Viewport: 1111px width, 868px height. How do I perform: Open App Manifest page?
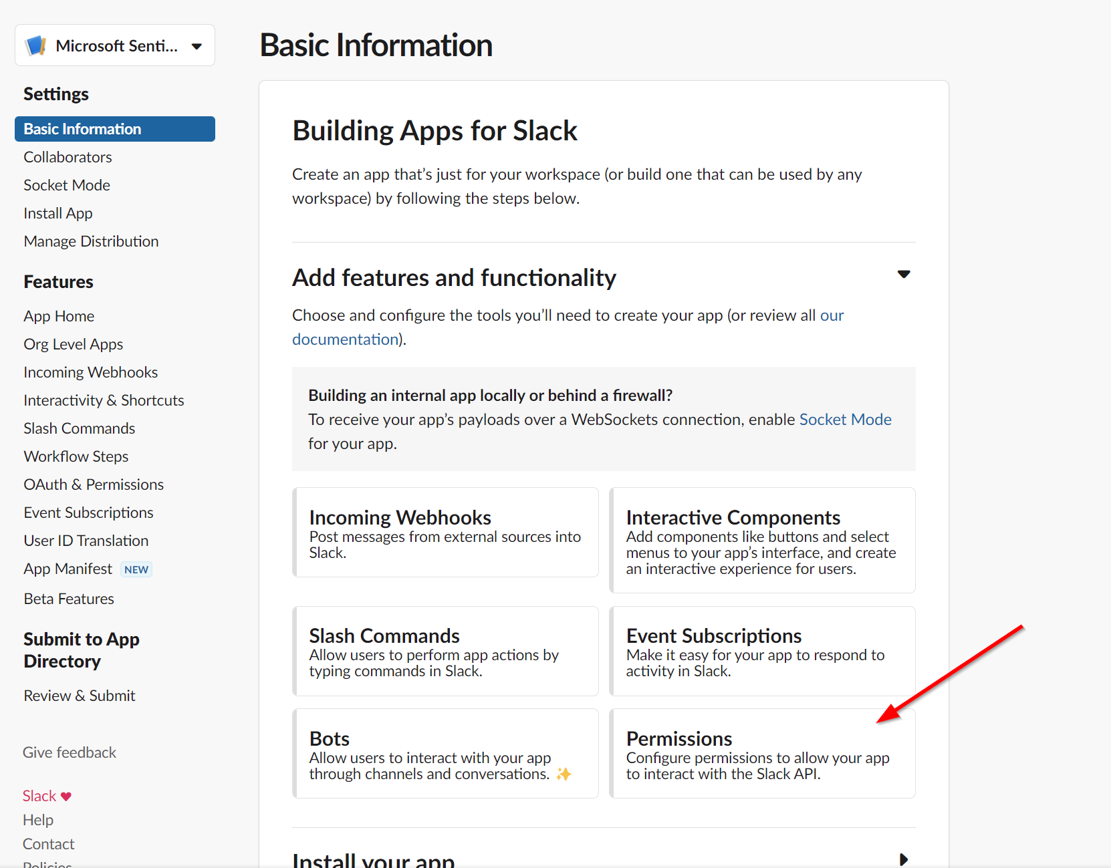point(68,569)
